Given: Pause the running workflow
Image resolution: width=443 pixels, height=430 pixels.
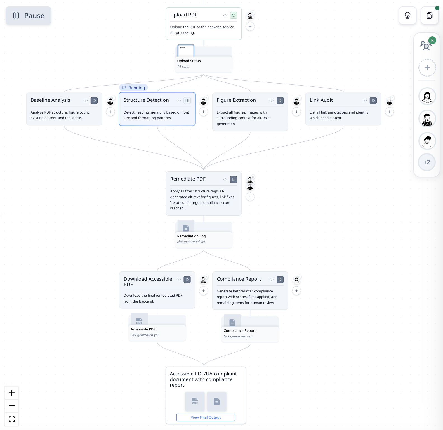Looking at the screenshot, I should coord(28,16).
